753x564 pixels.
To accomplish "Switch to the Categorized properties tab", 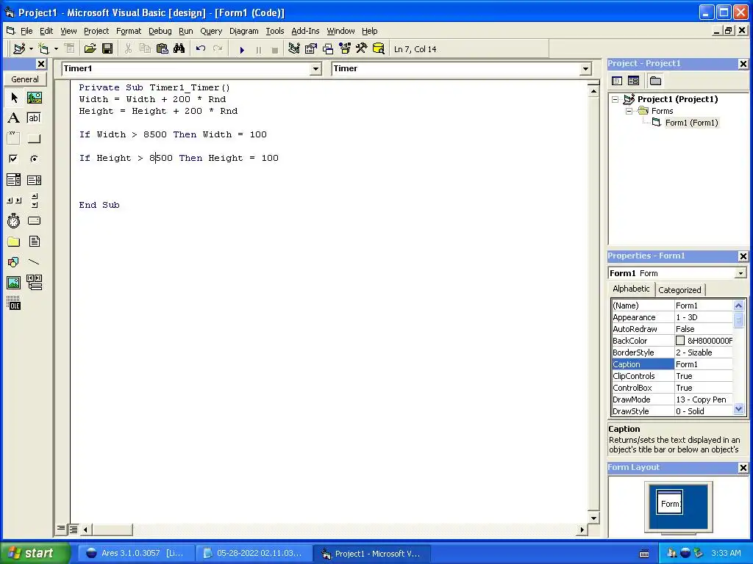I will click(679, 289).
